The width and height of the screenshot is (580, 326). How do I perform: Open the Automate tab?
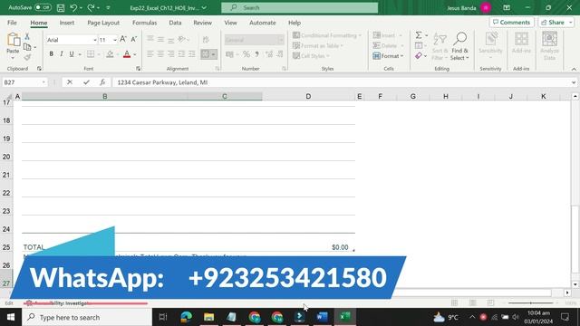(x=262, y=23)
